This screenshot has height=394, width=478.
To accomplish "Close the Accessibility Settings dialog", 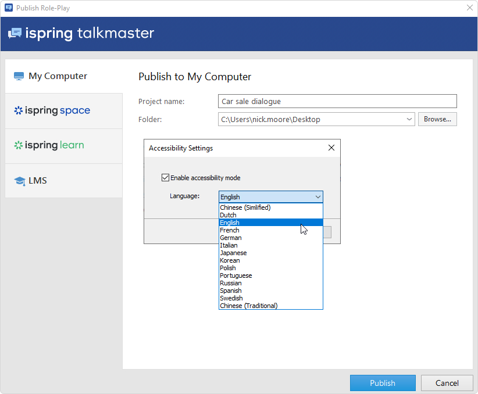I will coord(331,148).
